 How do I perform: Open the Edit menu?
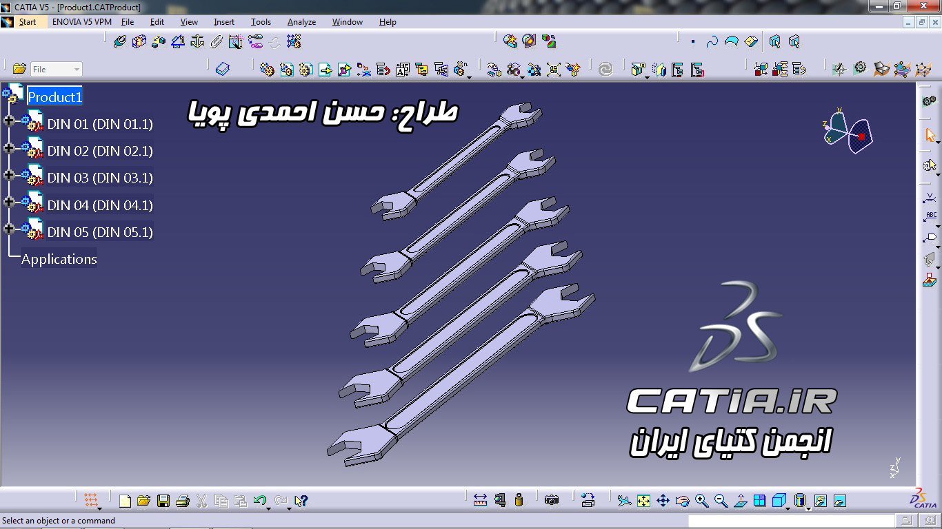(x=157, y=22)
